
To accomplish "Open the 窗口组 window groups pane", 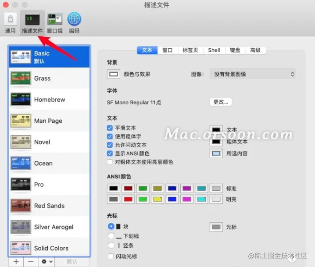I will point(55,23).
